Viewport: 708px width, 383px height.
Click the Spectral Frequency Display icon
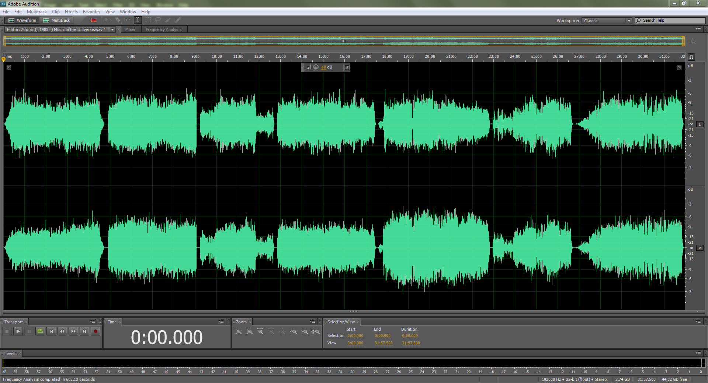click(94, 20)
